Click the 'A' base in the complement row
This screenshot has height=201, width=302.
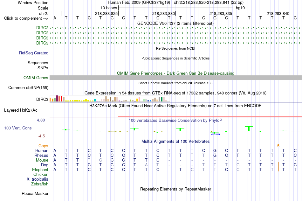[55, 18]
